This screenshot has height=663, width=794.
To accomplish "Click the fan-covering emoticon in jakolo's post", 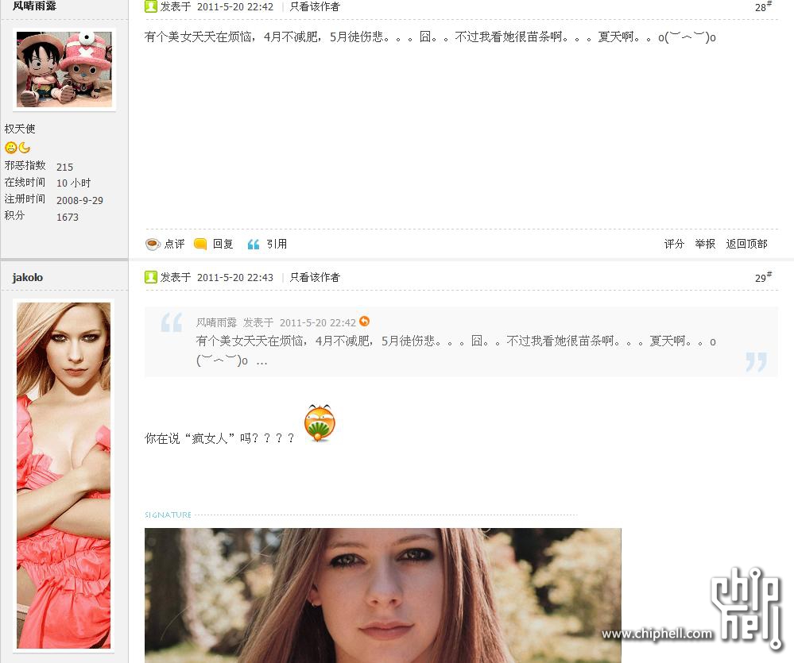I will (320, 423).
